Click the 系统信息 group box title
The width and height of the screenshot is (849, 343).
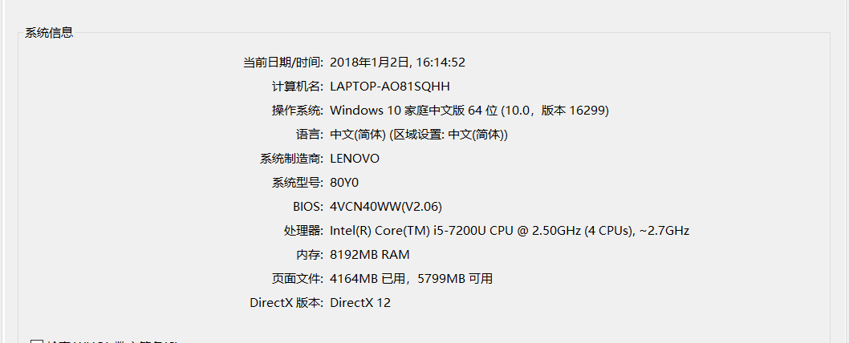click(49, 33)
